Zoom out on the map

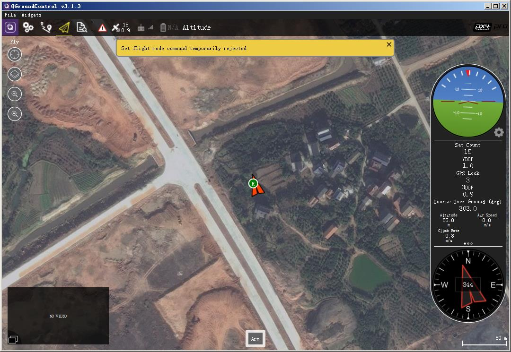pyautogui.click(x=15, y=114)
